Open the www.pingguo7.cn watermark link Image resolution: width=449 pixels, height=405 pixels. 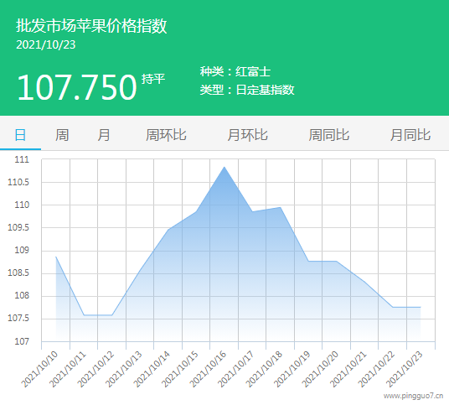pos(413,396)
